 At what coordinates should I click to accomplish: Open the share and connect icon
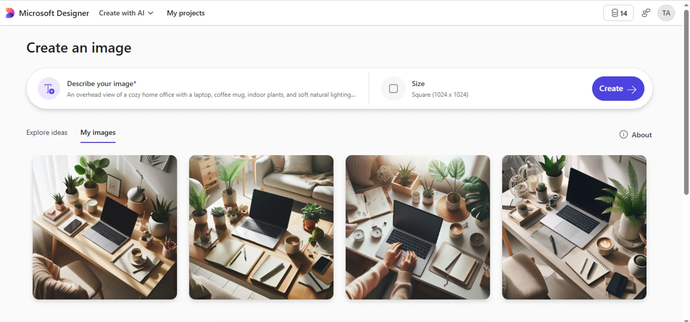click(x=646, y=13)
